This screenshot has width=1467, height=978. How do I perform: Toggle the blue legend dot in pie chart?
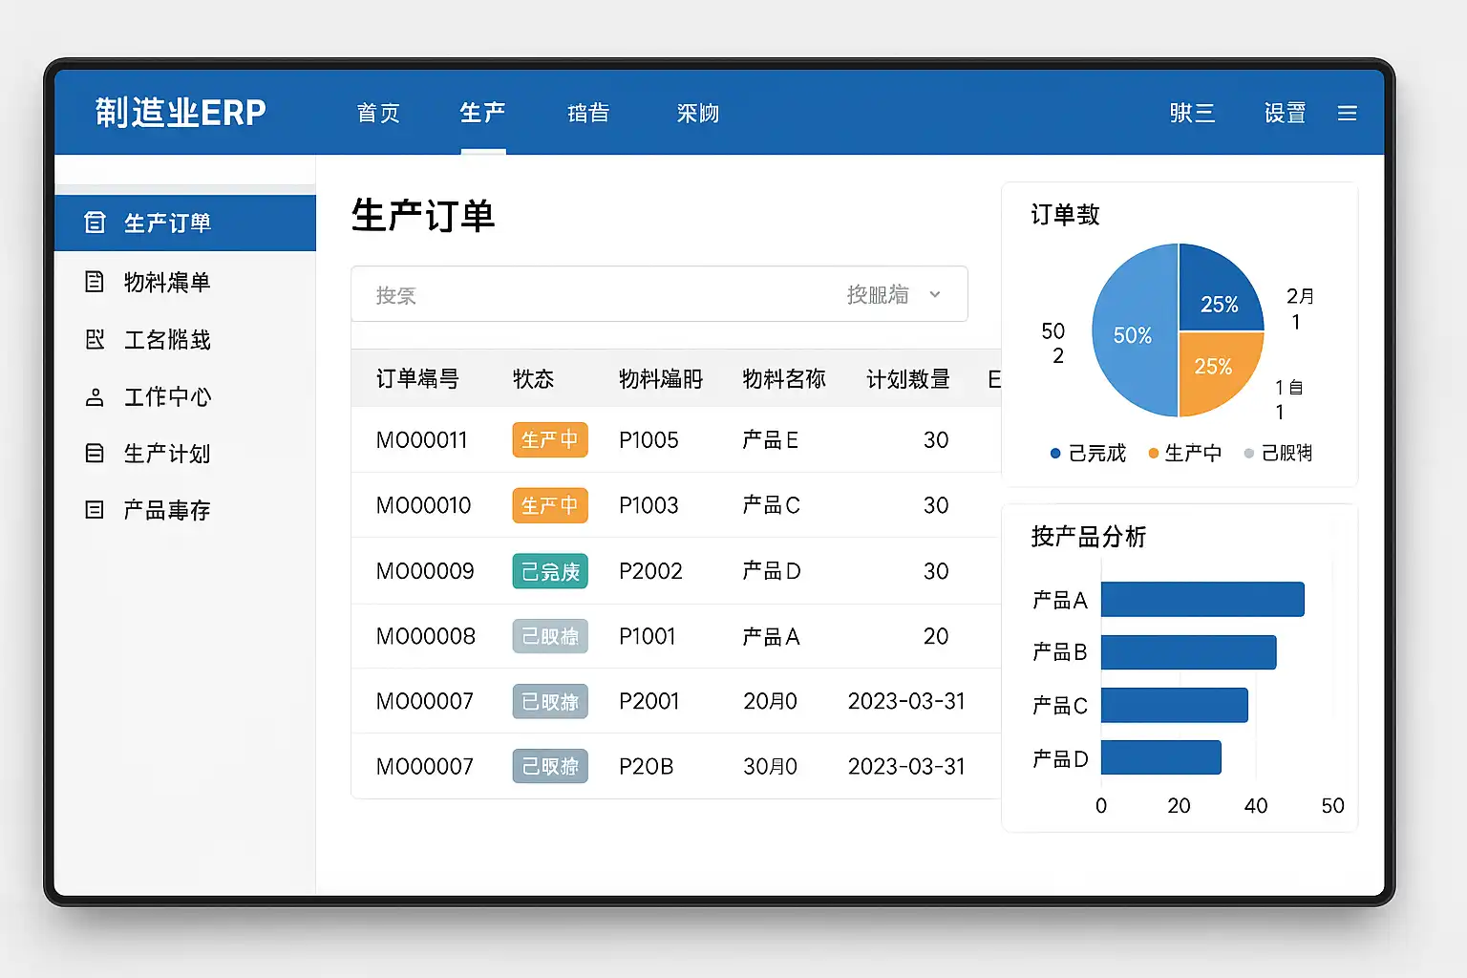click(x=1055, y=454)
